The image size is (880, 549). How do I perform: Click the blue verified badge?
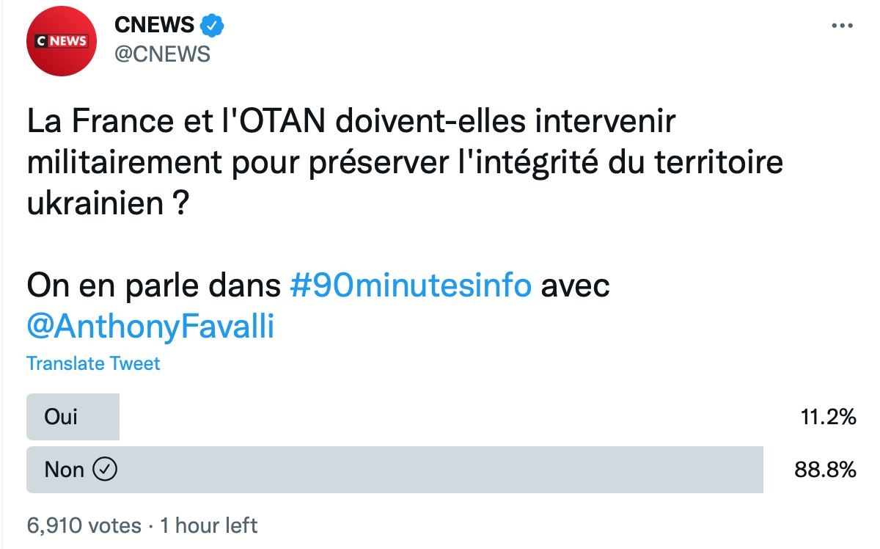pos(212,26)
